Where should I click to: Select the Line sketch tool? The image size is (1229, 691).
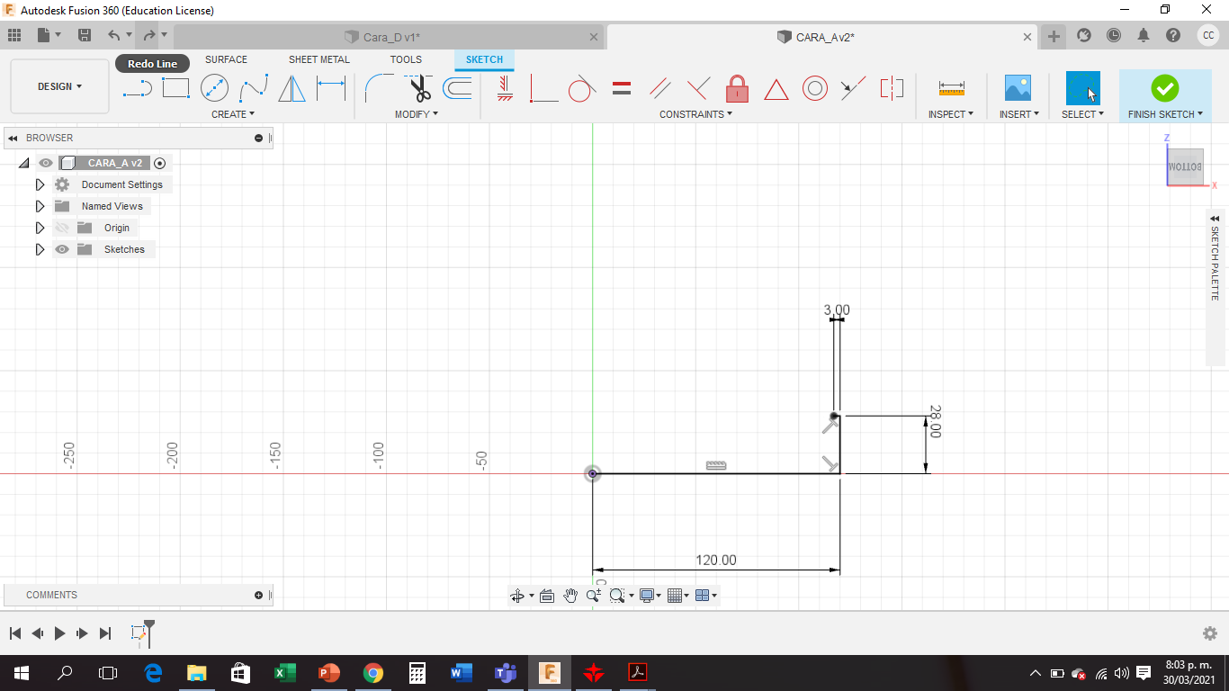tap(137, 88)
